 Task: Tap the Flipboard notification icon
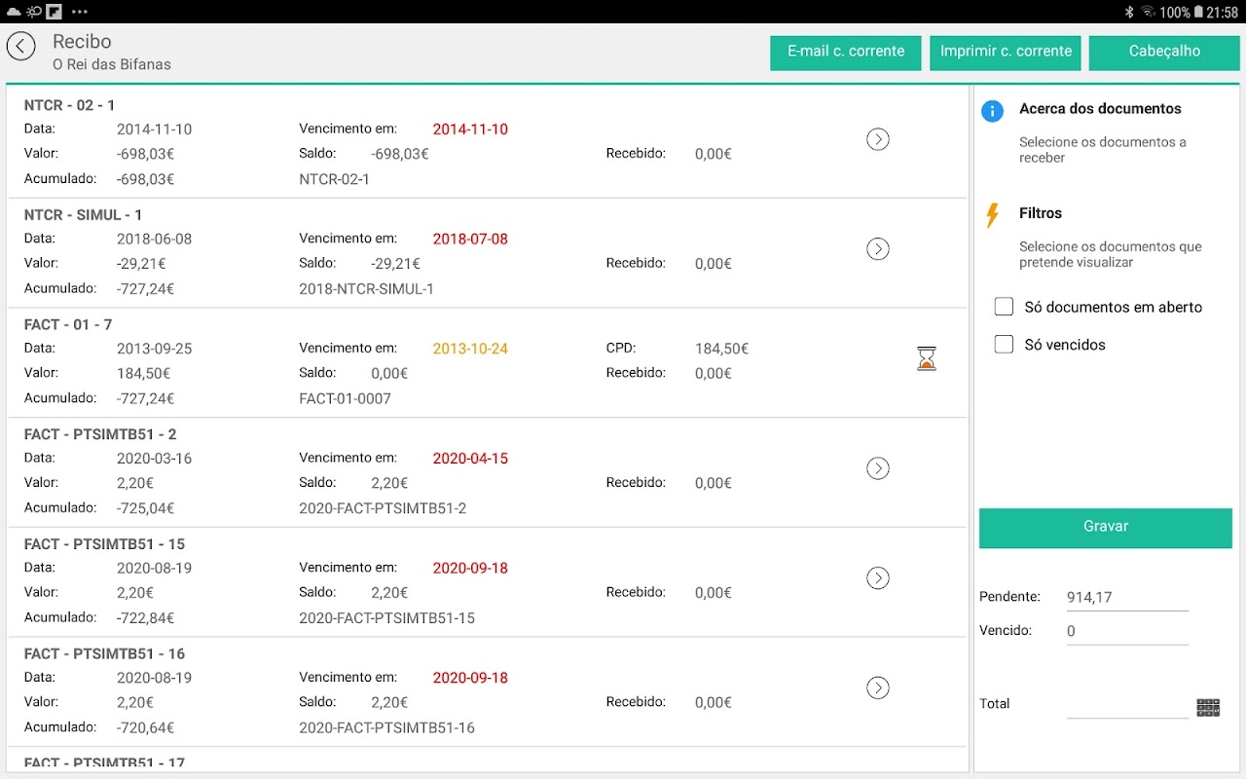click(55, 12)
